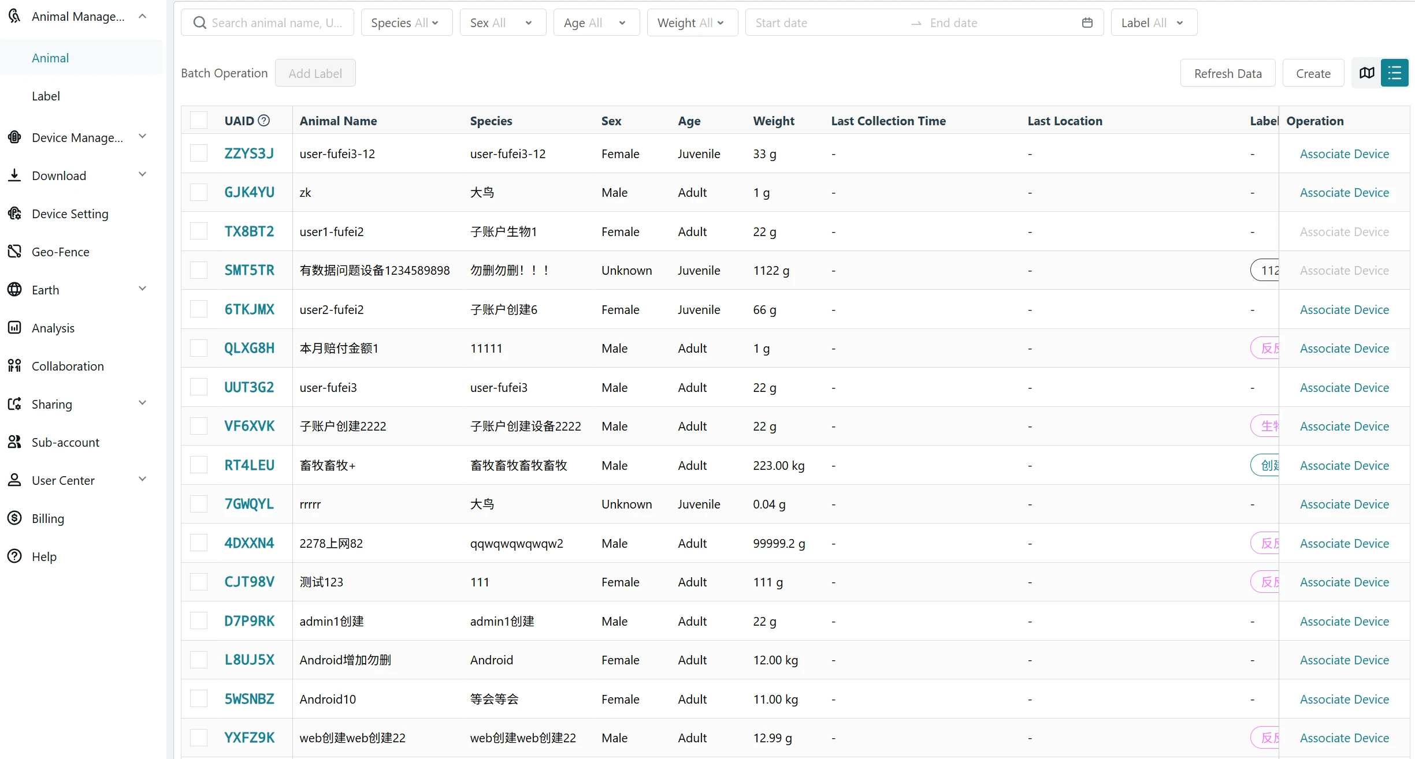Open the date range calendar icon
This screenshot has height=759, width=1415.
tap(1087, 23)
